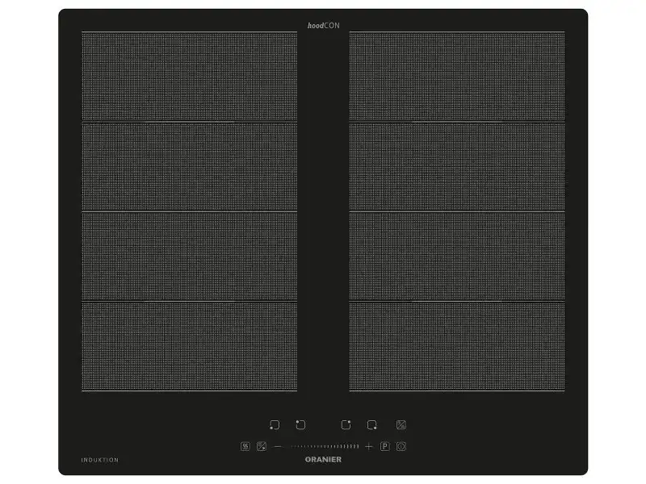This screenshot has width=646, height=484.
Task: Select the rear-left cooking zone icon
Action: (300, 425)
